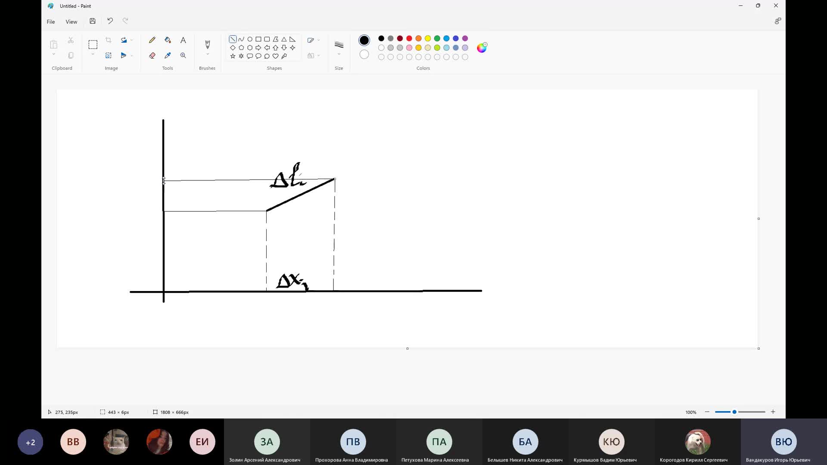
Task: Expand the Paste options chevron
Action: [x=53, y=54]
